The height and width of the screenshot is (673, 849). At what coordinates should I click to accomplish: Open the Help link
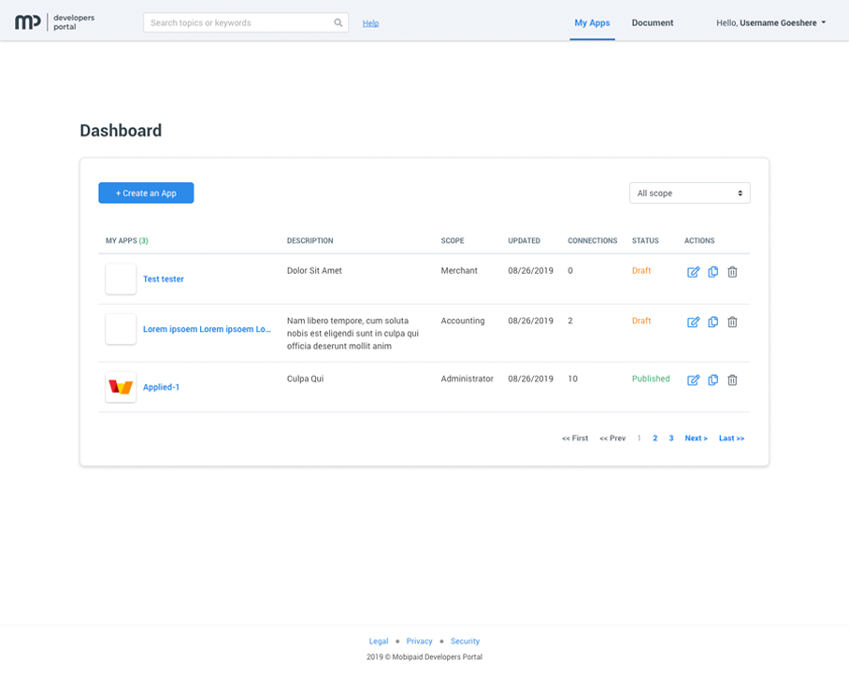(370, 23)
